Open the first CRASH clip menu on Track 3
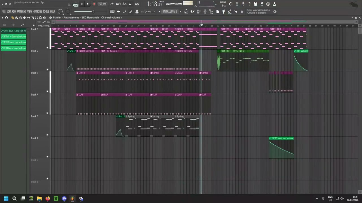 (x=77, y=73)
